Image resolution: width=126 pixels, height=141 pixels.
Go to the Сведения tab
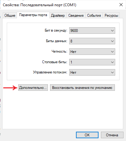pyautogui.click(x=76, y=15)
